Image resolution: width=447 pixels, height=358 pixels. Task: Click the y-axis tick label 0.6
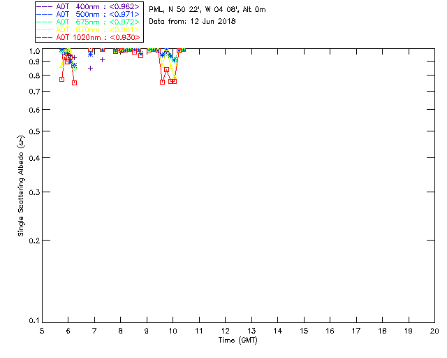point(34,110)
